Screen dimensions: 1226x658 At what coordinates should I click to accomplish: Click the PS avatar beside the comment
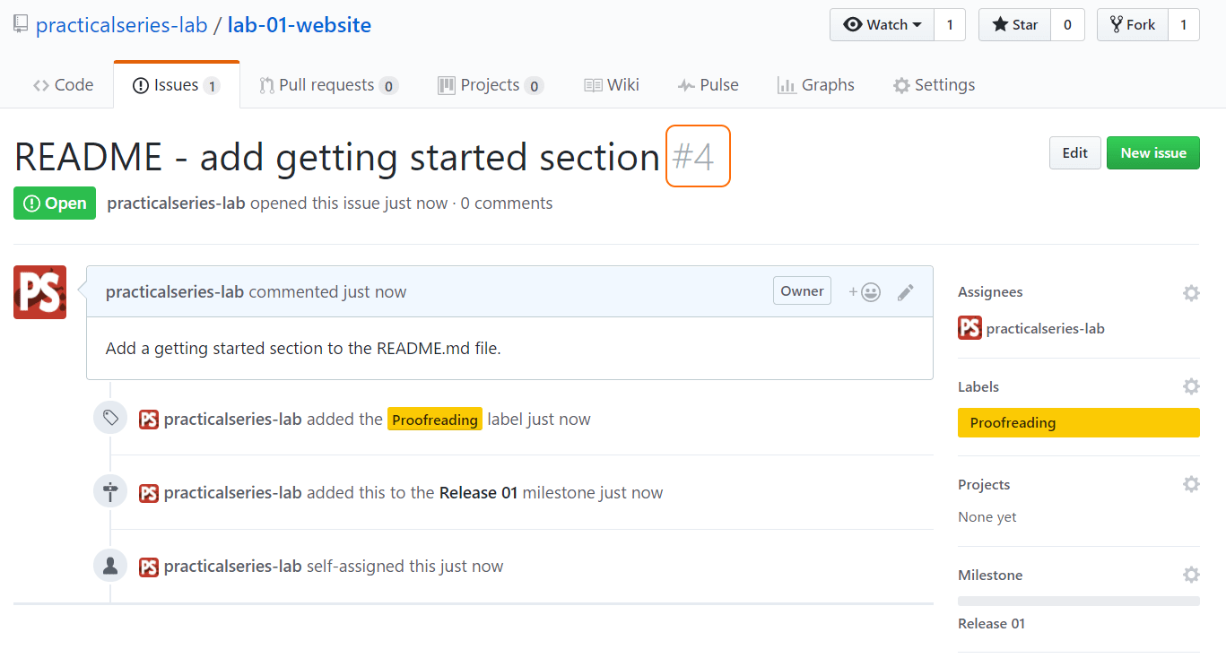[39, 292]
